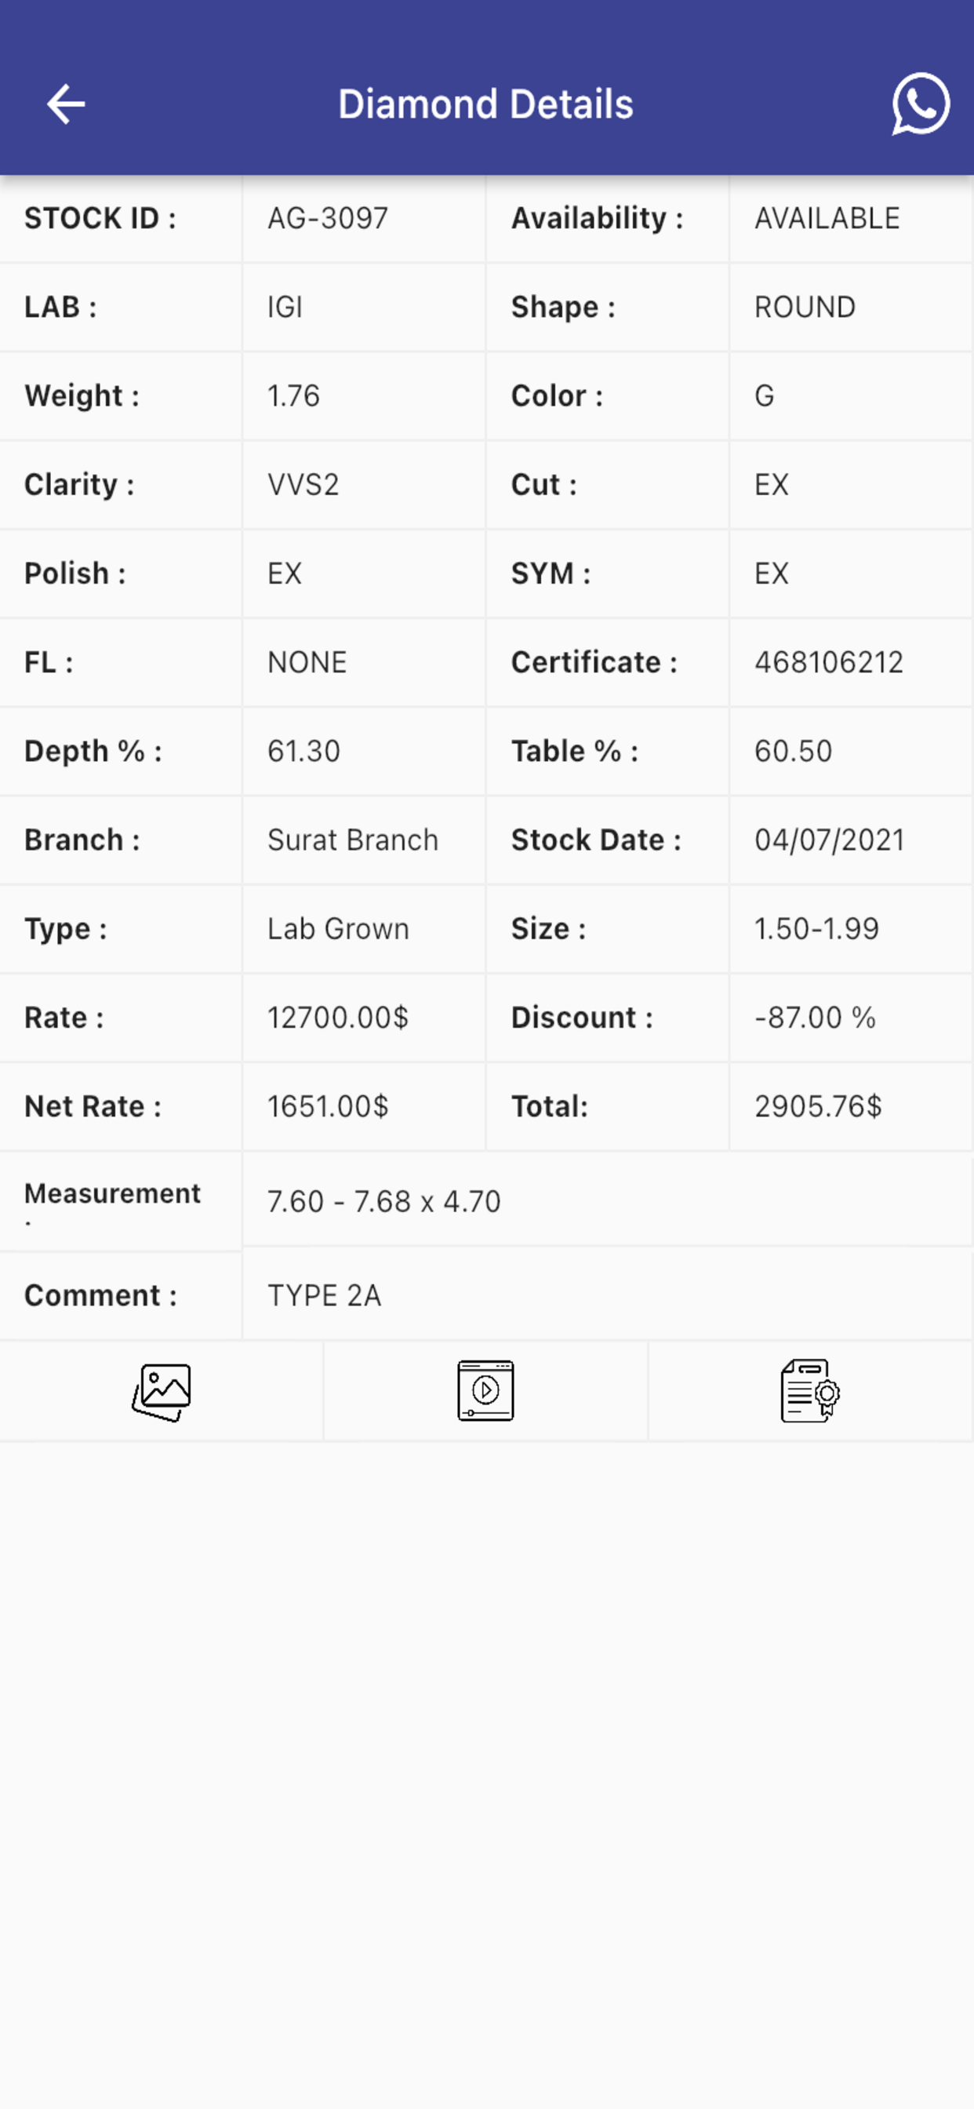Tap the Diamond Details title
Image resolution: width=974 pixels, height=2109 pixels.
(x=486, y=105)
